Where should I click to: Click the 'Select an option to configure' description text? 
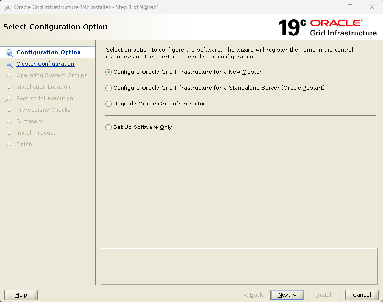coord(229,53)
